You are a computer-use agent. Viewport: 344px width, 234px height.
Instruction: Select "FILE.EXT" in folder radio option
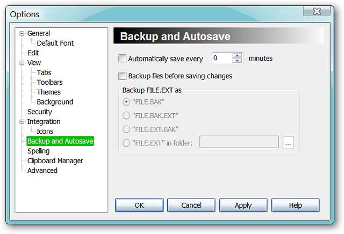click(127, 143)
